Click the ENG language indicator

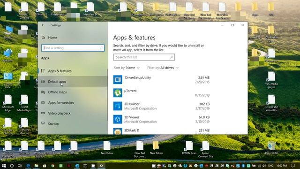pyautogui.click(x=271, y=166)
